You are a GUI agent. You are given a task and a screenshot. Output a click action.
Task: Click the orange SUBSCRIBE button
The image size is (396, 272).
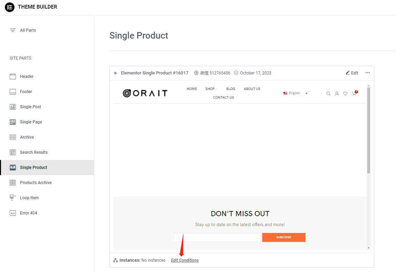(283, 237)
